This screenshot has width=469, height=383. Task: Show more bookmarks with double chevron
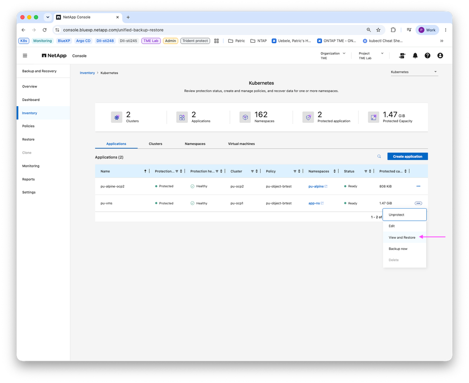click(441, 41)
